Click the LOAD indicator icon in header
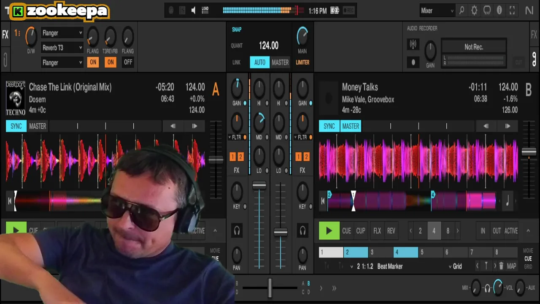 [205, 11]
